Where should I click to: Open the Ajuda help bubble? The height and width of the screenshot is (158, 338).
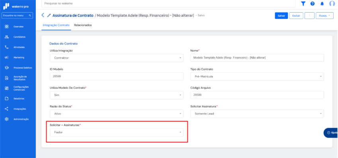tap(331, 133)
